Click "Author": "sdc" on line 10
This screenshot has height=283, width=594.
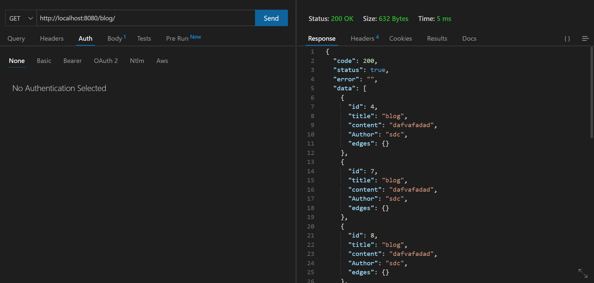pyautogui.click(x=378, y=134)
